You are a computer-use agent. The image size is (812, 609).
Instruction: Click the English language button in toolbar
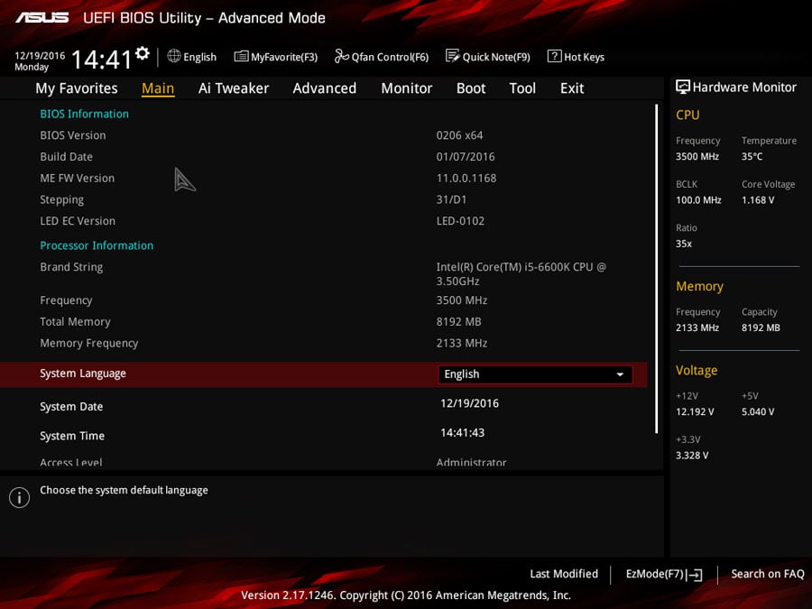(192, 57)
